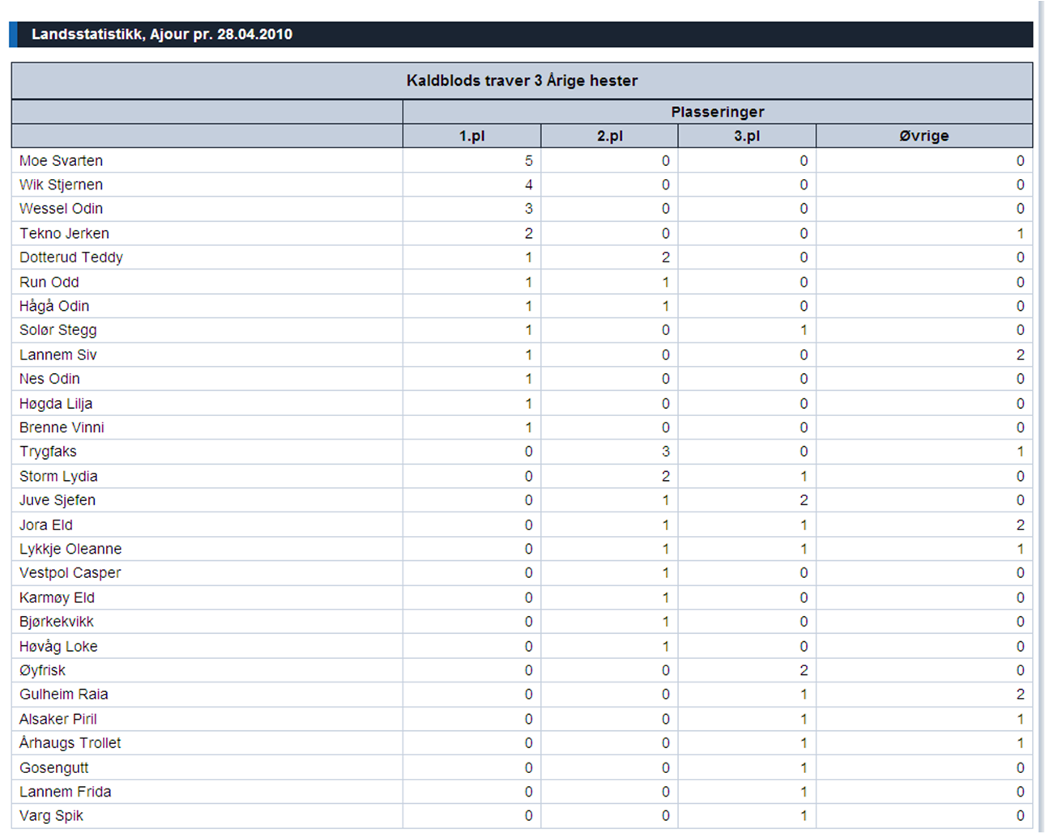Click Jora Eld's Øvrige value 2
The width and height of the screenshot is (1045, 833).
(x=1021, y=525)
